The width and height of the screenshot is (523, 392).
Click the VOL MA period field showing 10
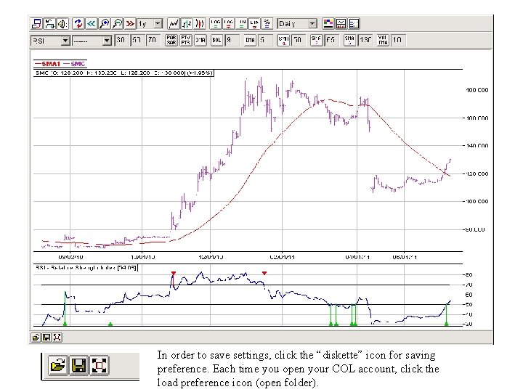point(397,40)
